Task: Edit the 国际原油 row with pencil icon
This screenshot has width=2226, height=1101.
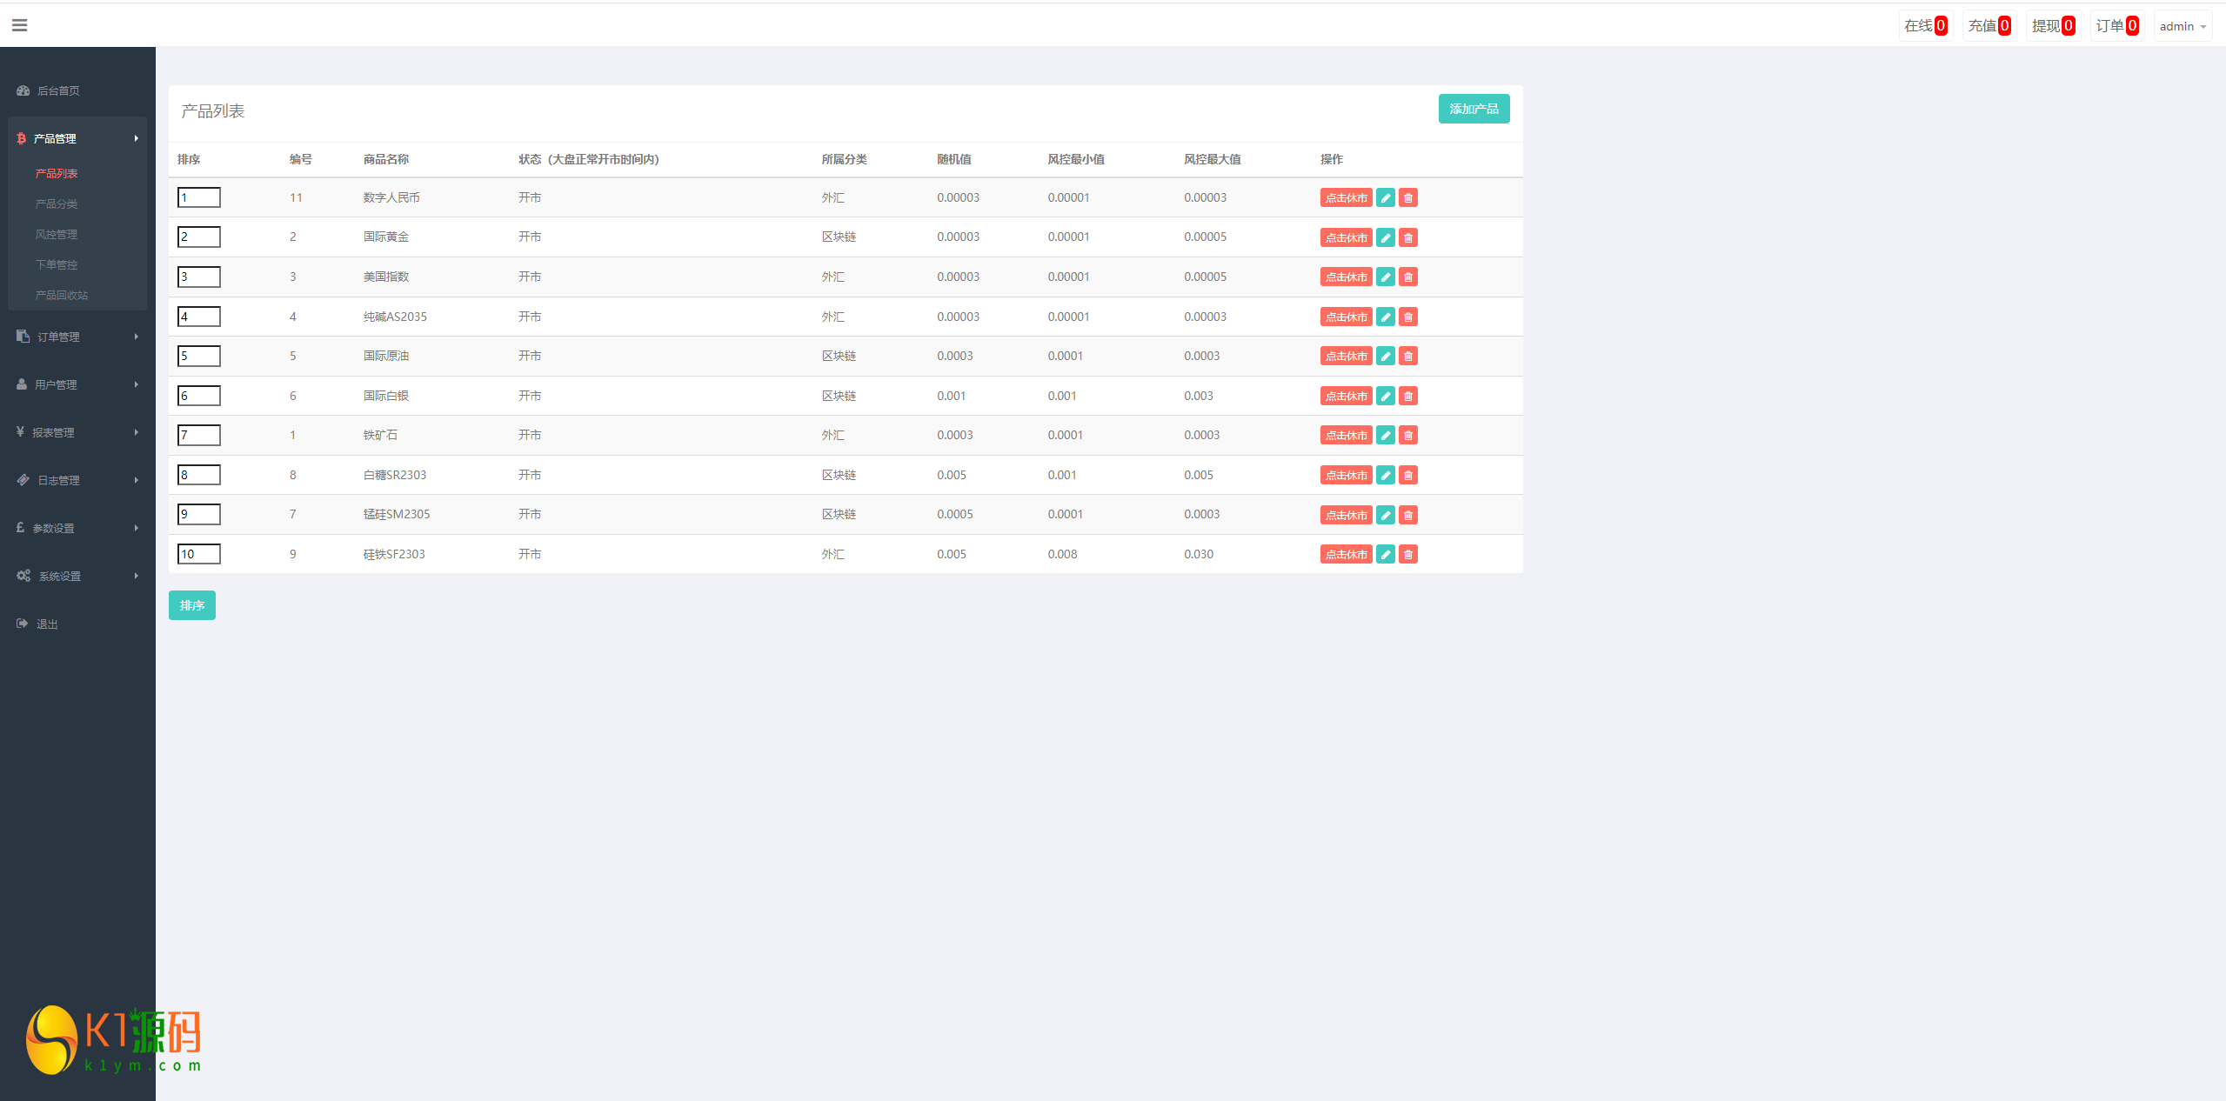Action: pyautogui.click(x=1386, y=356)
